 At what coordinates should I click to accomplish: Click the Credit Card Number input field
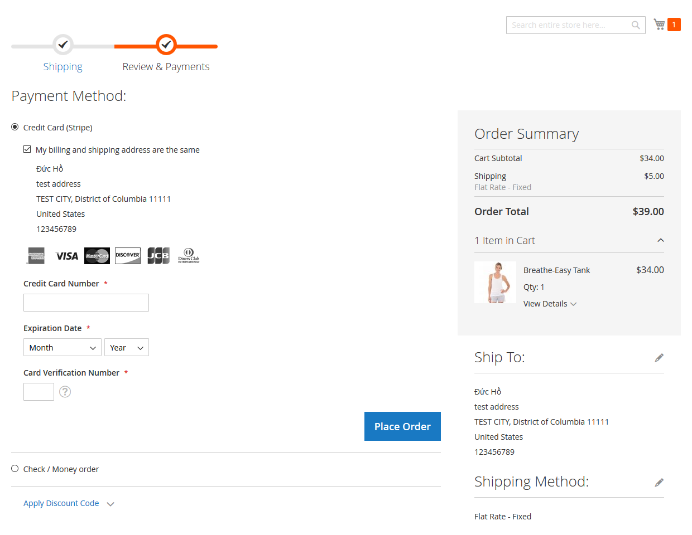(85, 302)
